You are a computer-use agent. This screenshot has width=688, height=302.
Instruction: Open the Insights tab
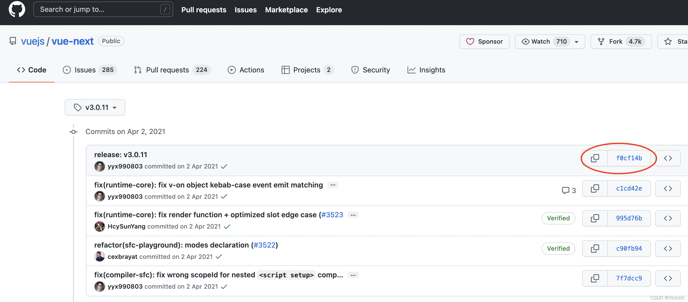(426, 70)
